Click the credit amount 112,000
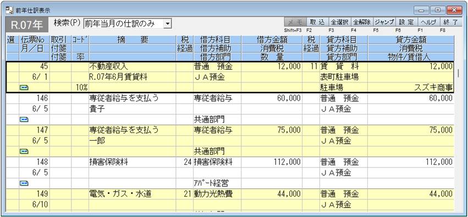The height and width of the screenshot is (217, 468). [x=438, y=162]
